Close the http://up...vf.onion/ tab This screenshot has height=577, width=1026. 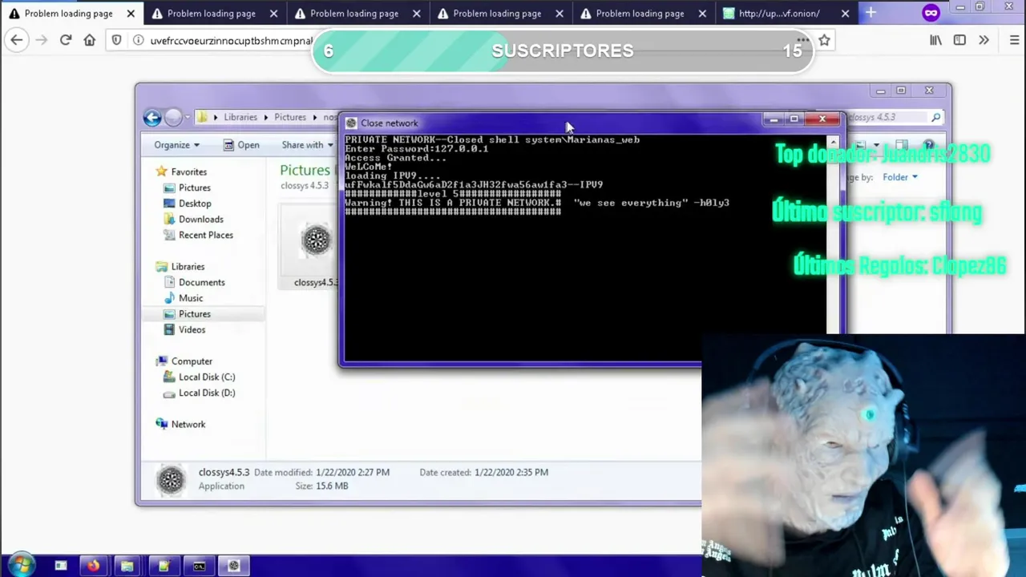(x=845, y=14)
